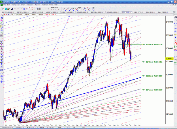Select the parallel channel lines tool
Viewport: 177px width, 129px height.
point(2,18)
